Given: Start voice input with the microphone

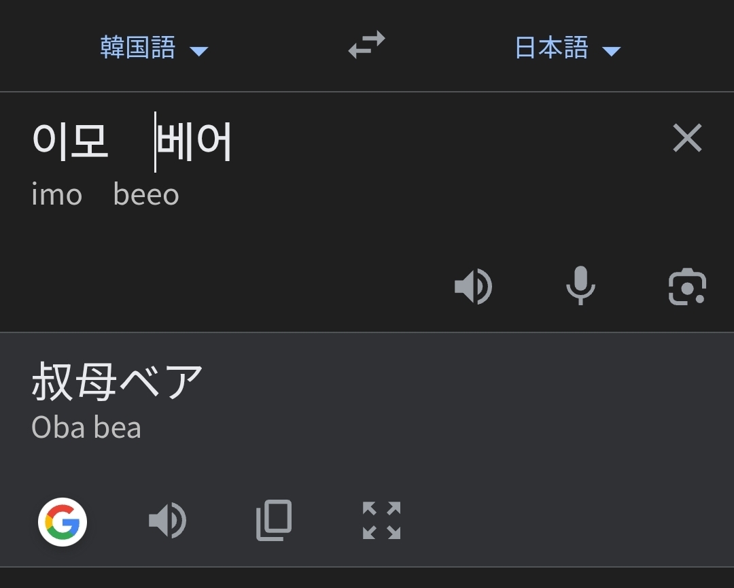Looking at the screenshot, I should pyautogui.click(x=580, y=286).
